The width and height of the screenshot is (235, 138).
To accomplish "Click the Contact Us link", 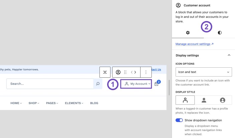I will tap(156, 69).
